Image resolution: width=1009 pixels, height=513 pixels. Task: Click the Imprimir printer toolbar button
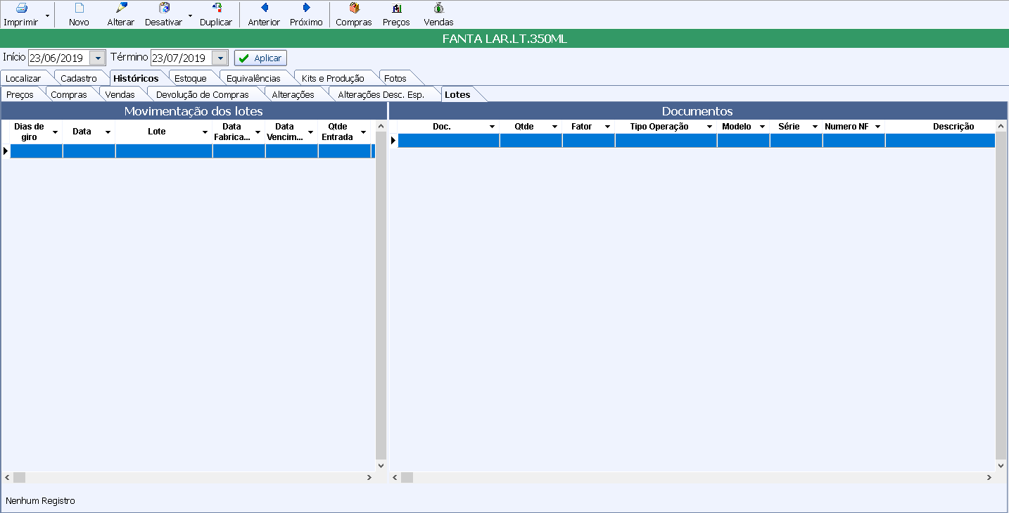pos(21,14)
